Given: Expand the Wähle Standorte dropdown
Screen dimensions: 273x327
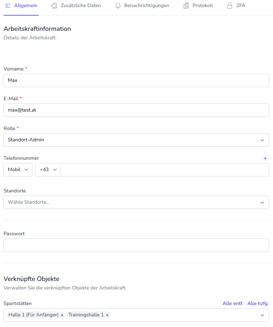Looking at the screenshot, I should 136,202.
